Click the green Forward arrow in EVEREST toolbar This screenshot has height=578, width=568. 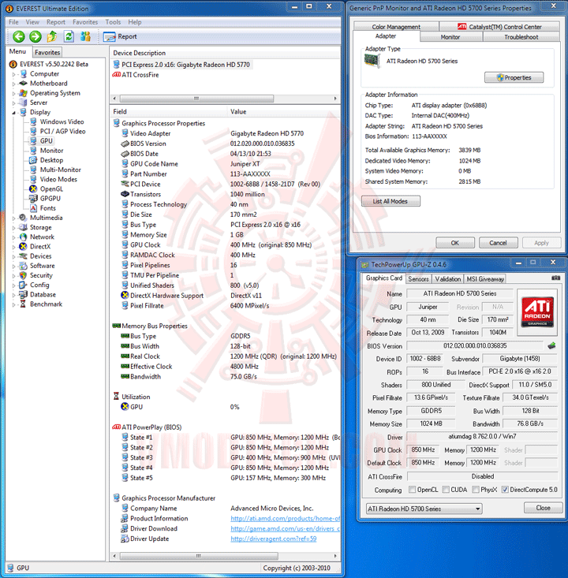[x=35, y=36]
